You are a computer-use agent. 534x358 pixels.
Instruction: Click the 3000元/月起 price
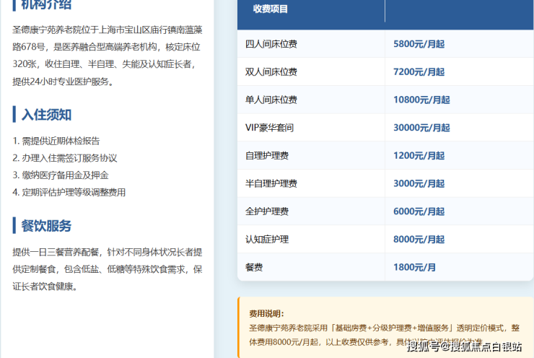click(x=419, y=183)
